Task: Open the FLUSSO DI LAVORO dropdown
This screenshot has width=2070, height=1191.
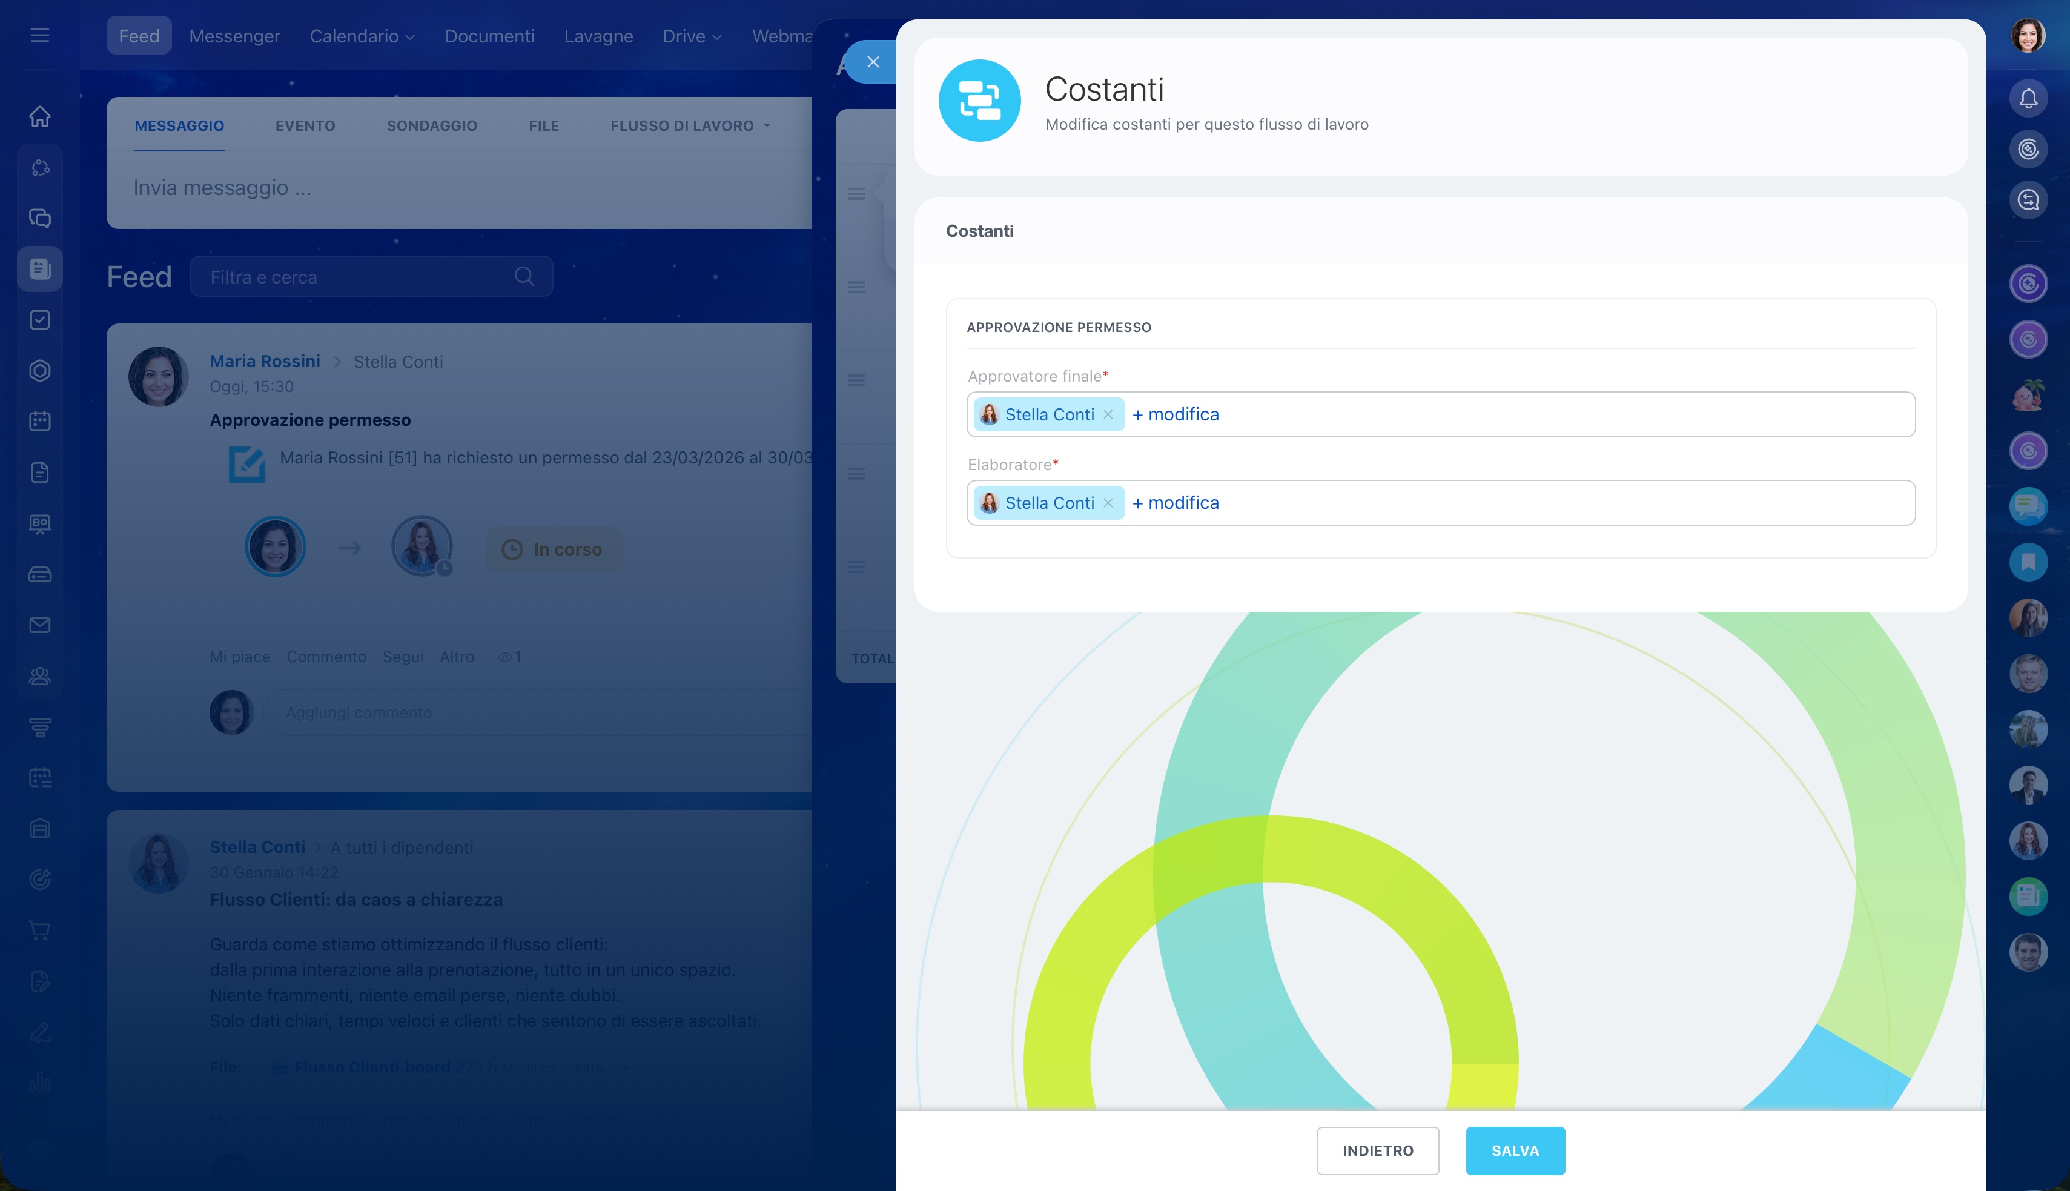Action: (689, 126)
